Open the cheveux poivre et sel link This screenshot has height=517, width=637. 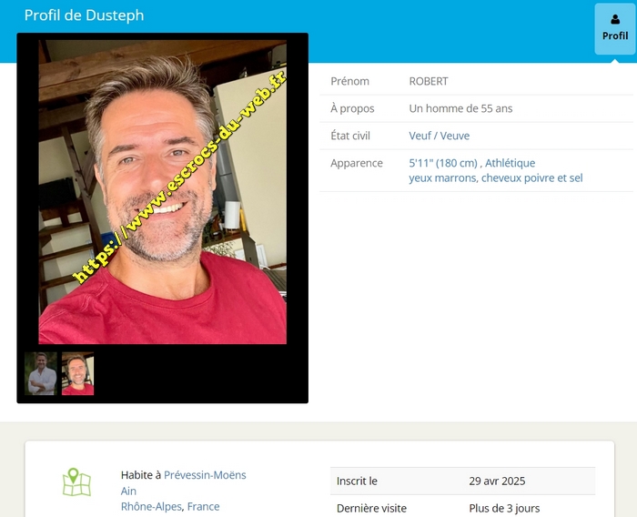coord(532,177)
